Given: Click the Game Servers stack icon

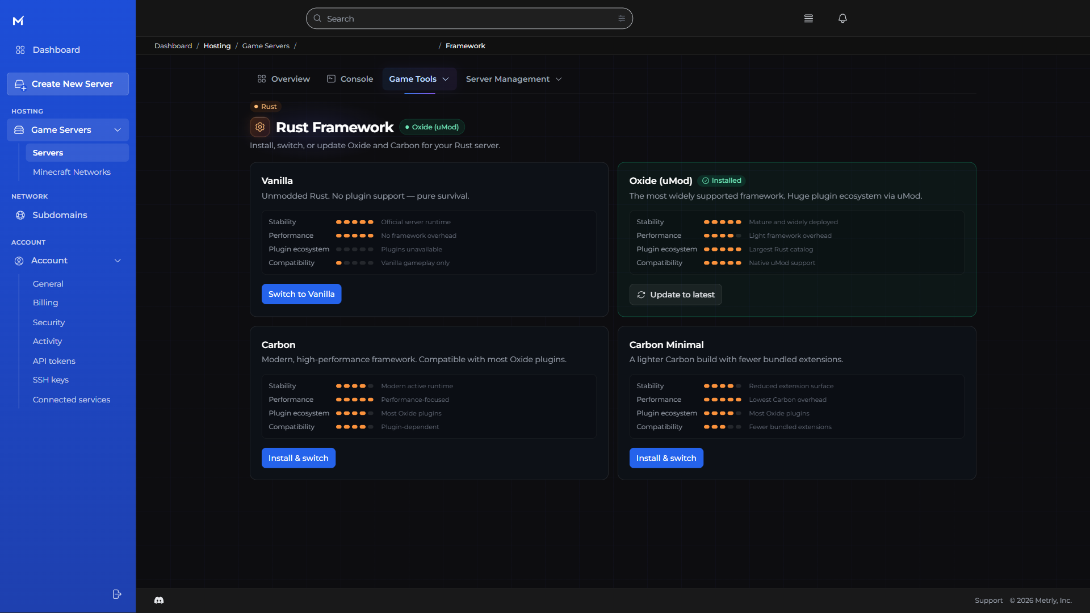Looking at the screenshot, I should (19, 130).
